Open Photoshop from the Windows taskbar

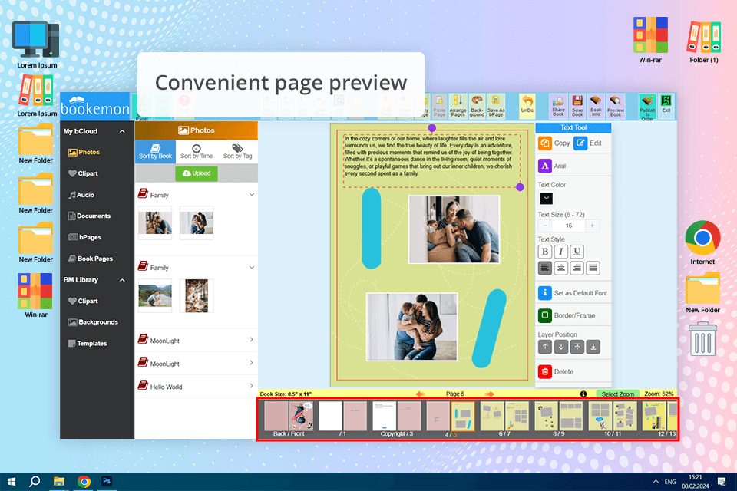pos(107,481)
